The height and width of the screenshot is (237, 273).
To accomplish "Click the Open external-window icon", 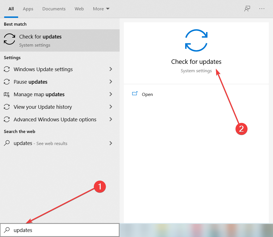I will tap(135, 94).
